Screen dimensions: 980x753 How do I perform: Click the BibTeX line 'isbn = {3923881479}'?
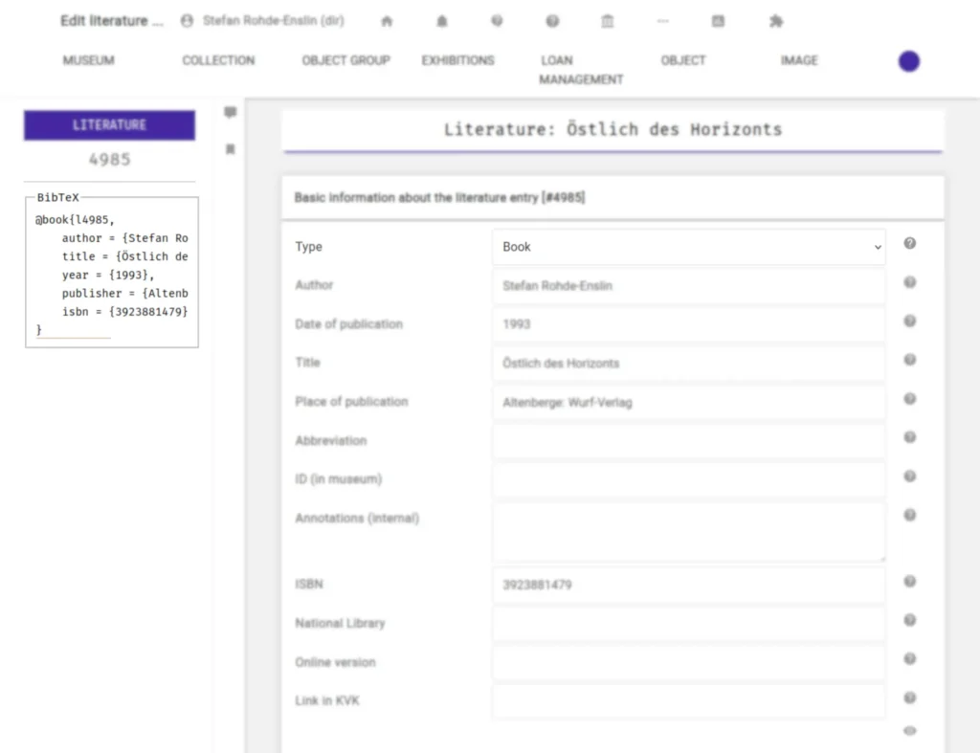125,311
